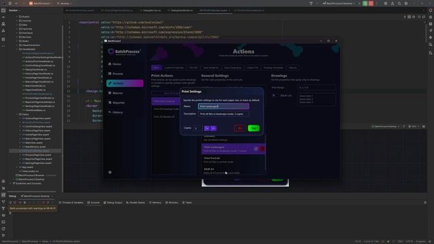Collapse the Views folder
This screenshot has height=244, width=434.
(x=16, y=115)
